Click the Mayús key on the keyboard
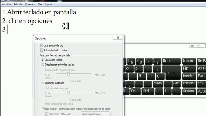206x116 pixels. 158,84
